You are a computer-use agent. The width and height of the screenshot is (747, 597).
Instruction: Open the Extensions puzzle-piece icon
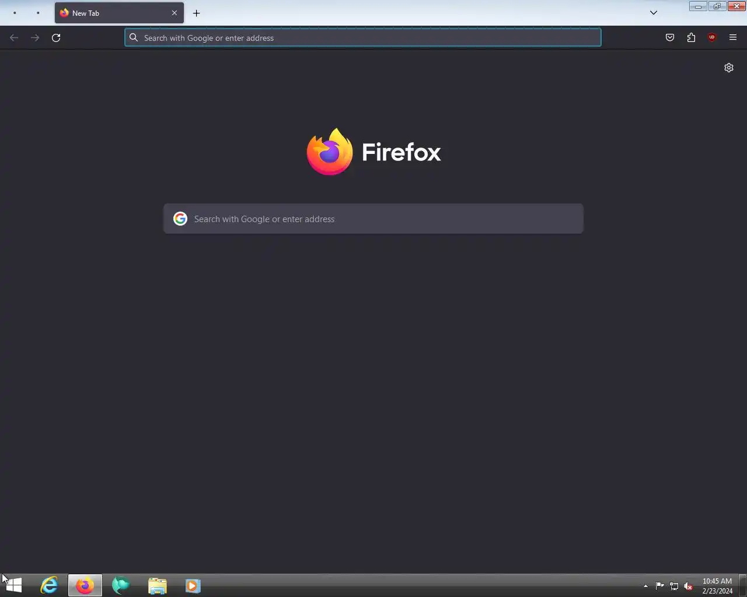coord(691,38)
